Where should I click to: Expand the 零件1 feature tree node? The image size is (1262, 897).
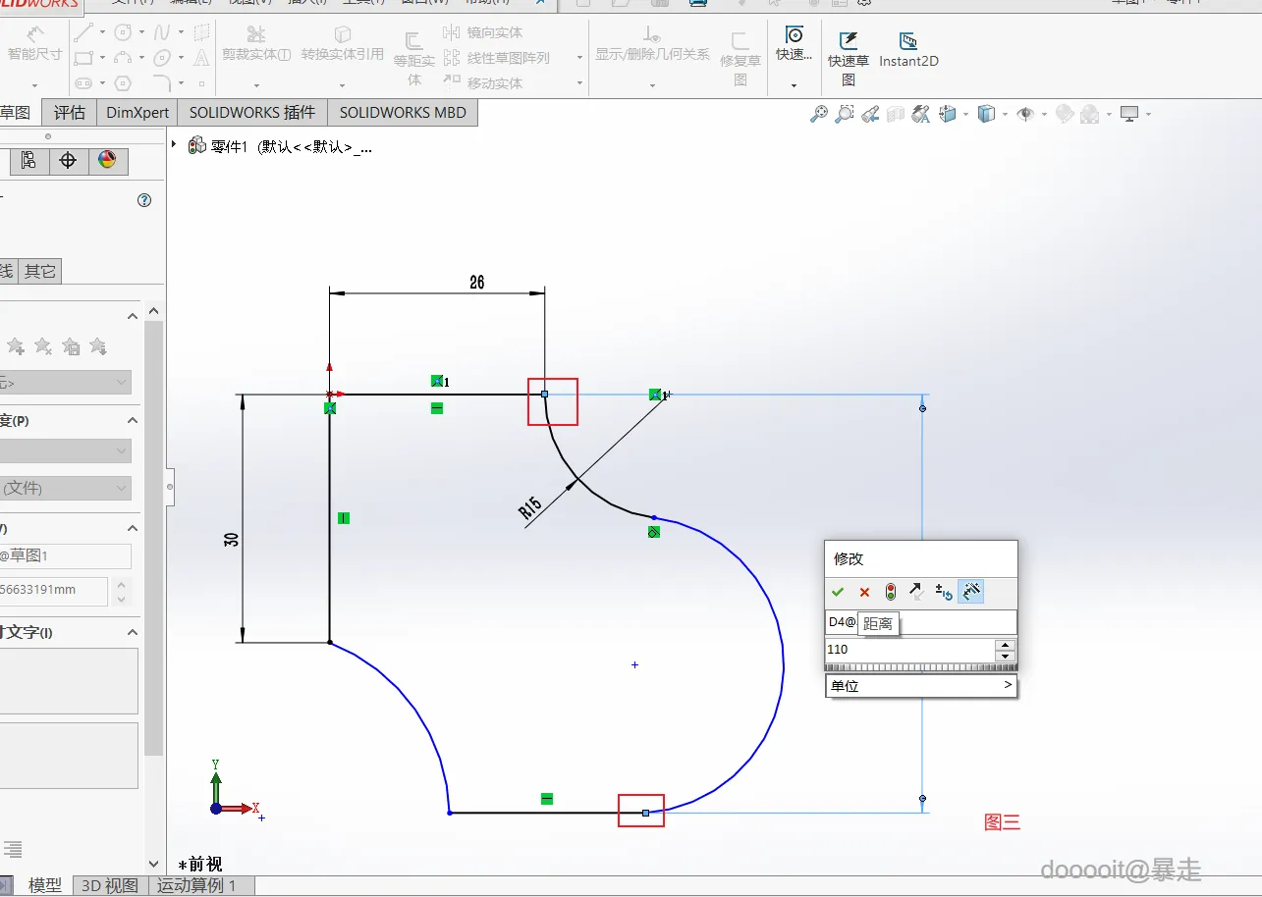(x=175, y=145)
